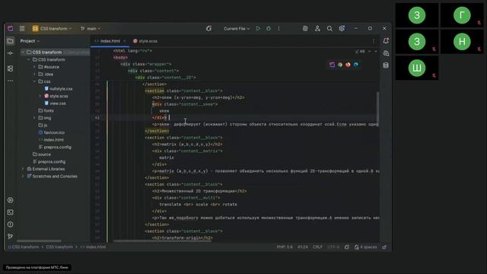
Task: Open the AI chat tool window icon
Action: [x=386, y=53]
